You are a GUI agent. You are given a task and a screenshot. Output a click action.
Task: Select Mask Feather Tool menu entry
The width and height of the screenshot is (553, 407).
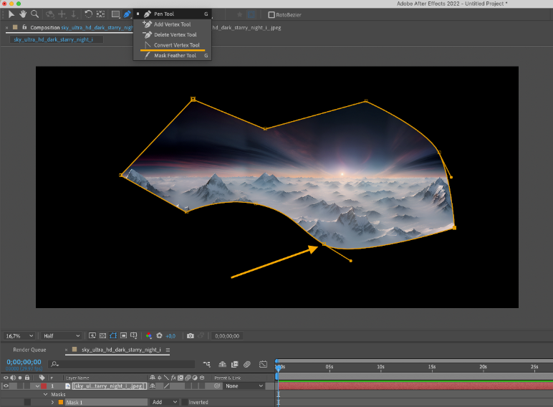[175, 55]
